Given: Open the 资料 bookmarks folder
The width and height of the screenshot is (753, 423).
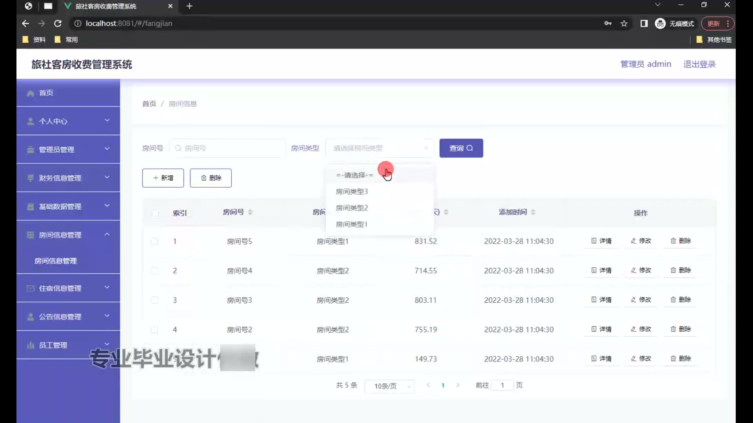Looking at the screenshot, I should point(34,40).
